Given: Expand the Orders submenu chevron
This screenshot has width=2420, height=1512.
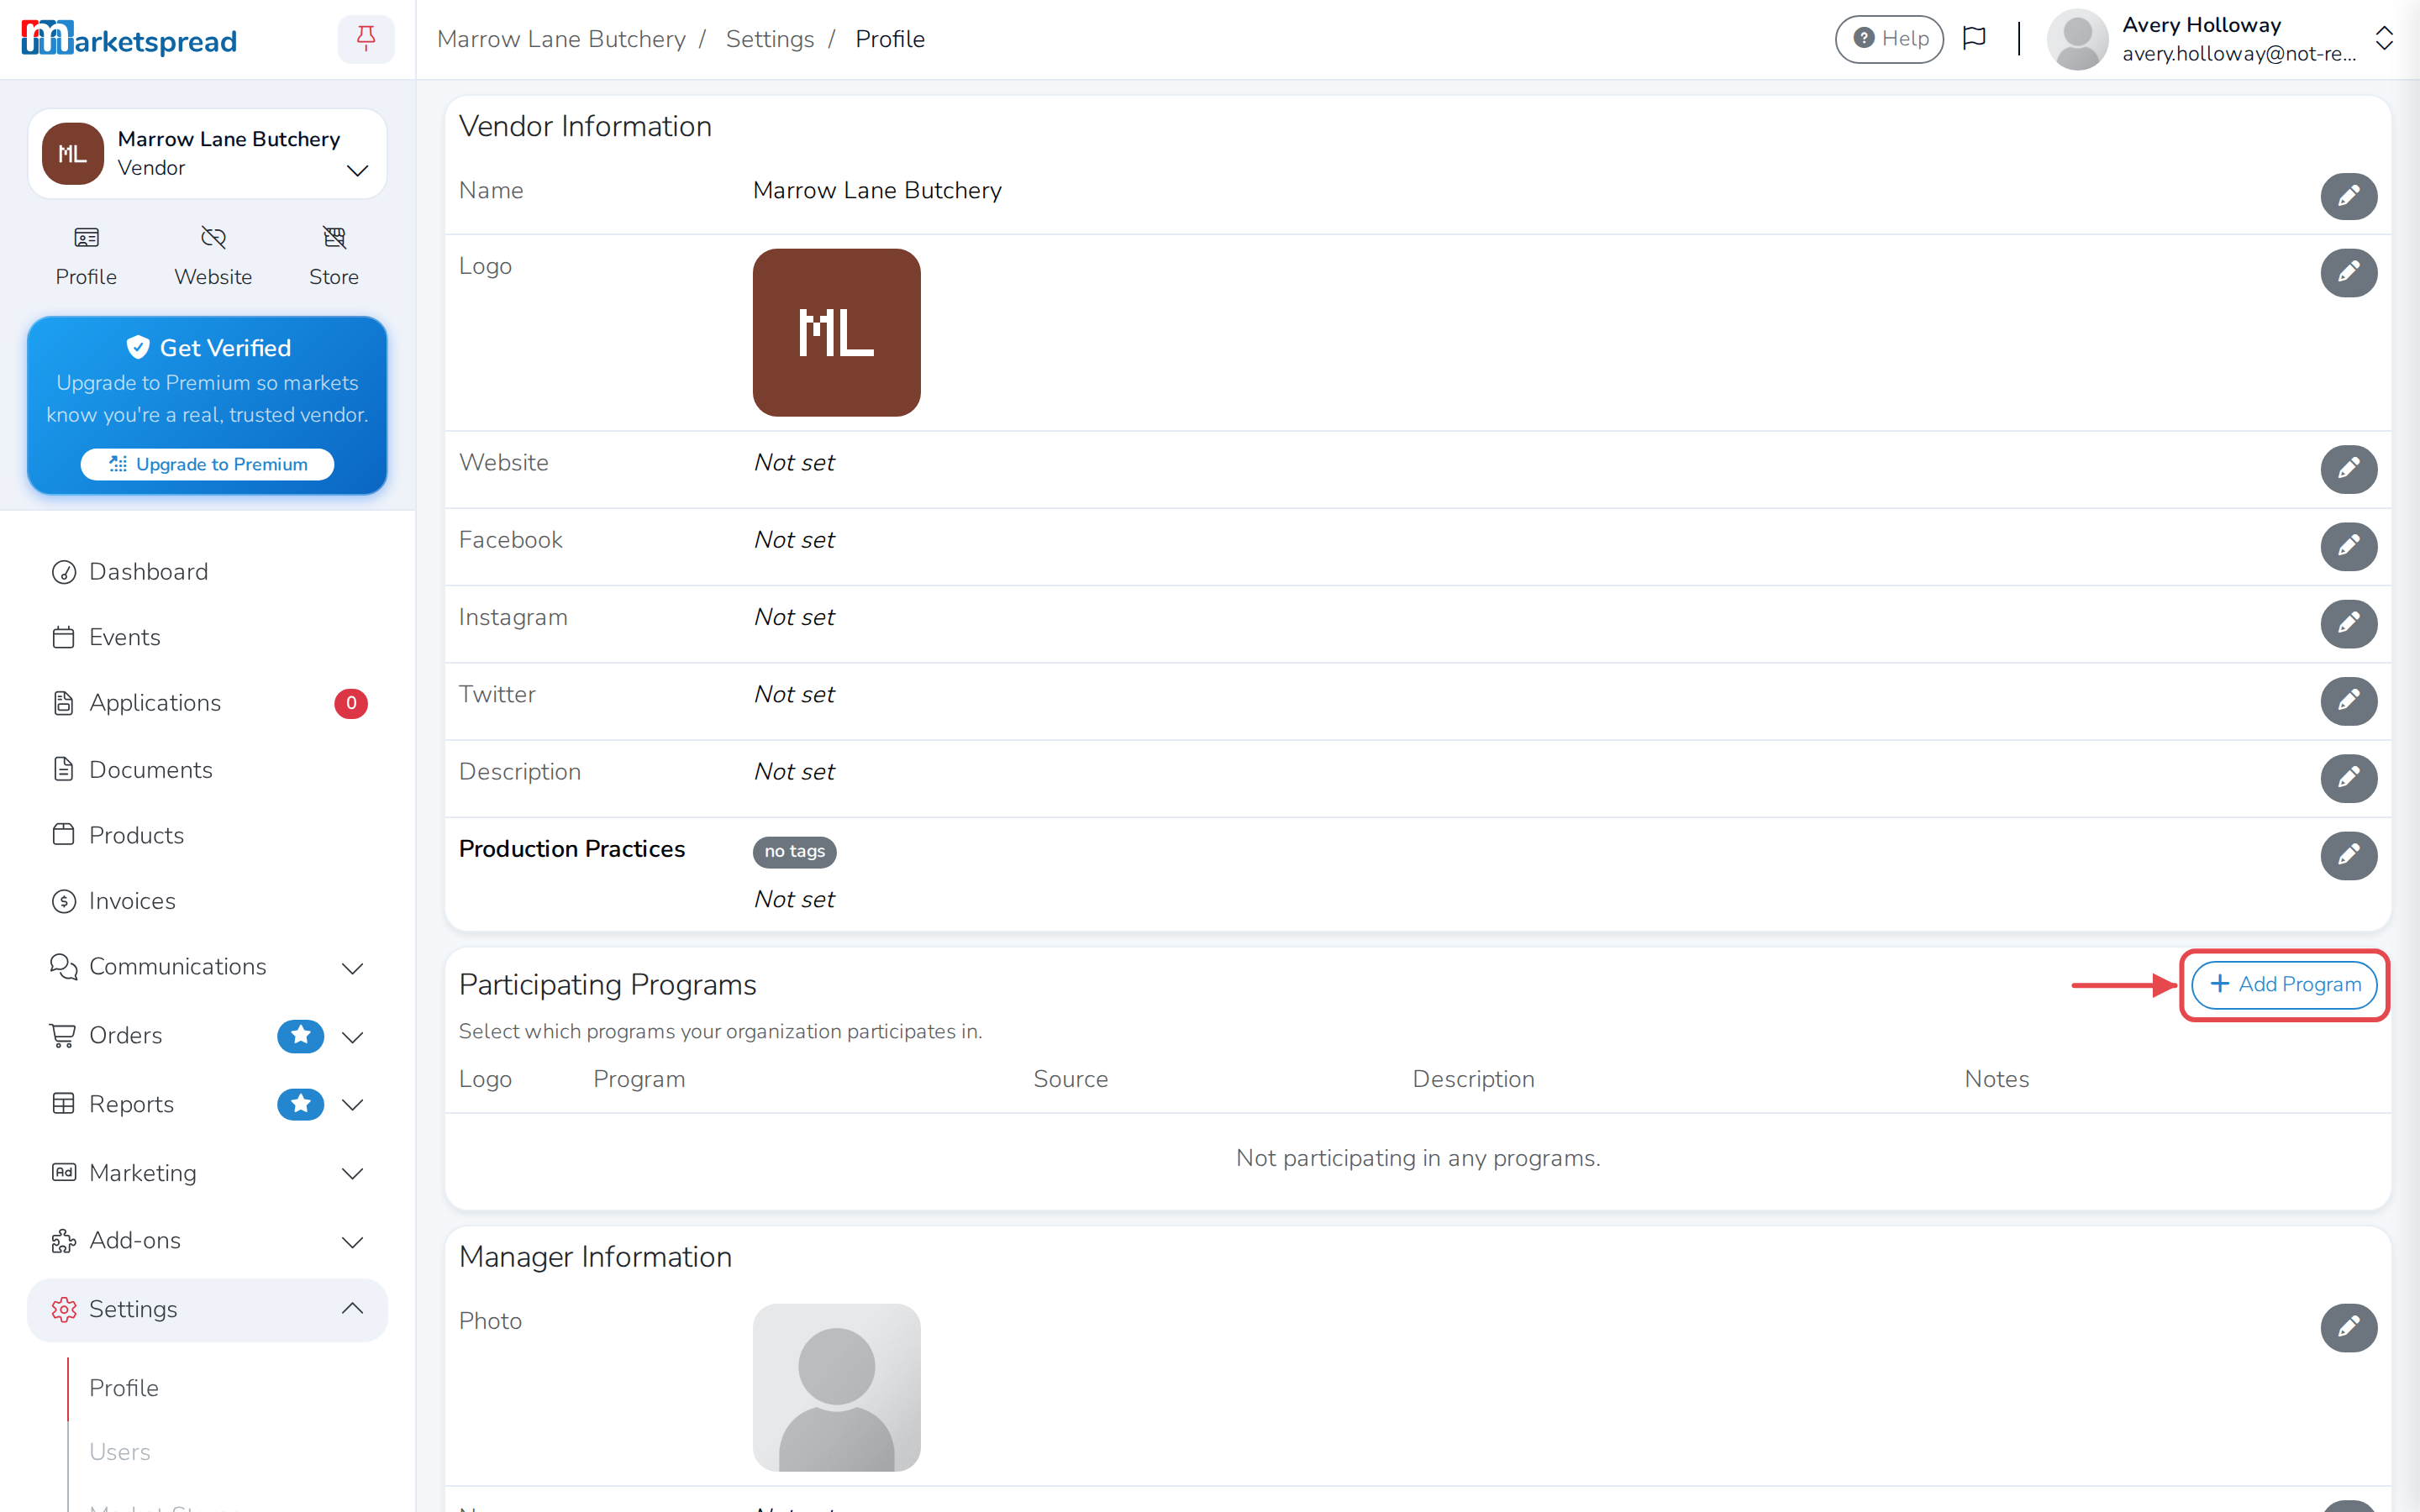Looking at the screenshot, I should pyautogui.click(x=352, y=1037).
